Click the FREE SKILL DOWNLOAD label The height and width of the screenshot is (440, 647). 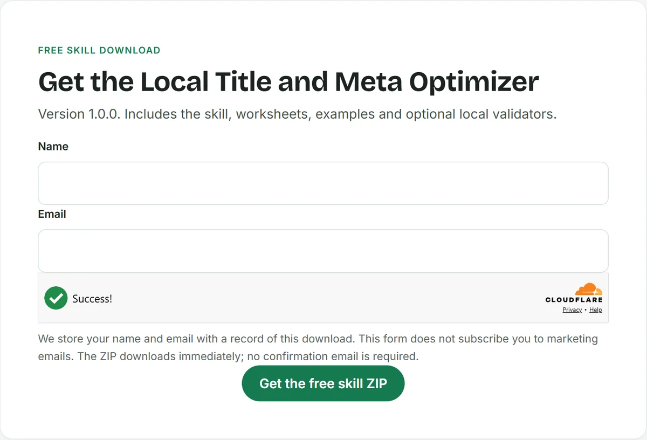click(99, 50)
